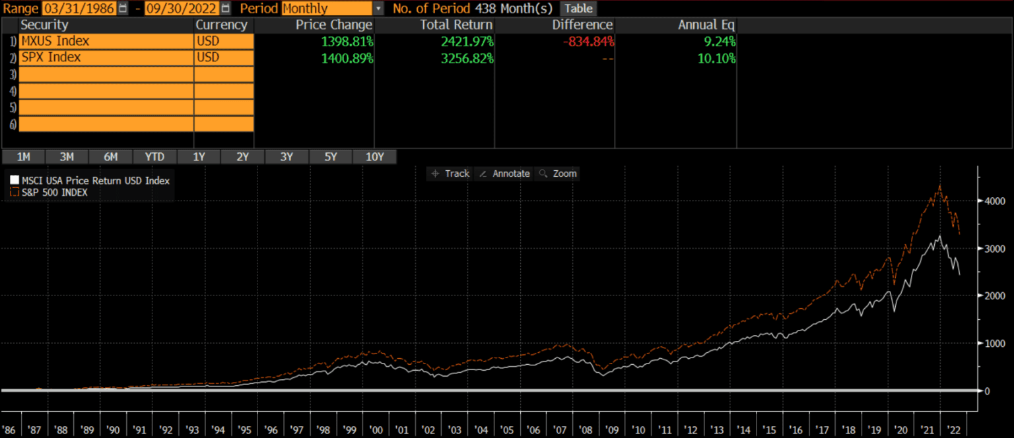
Task: Open the Table view
Action: click(578, 9)
